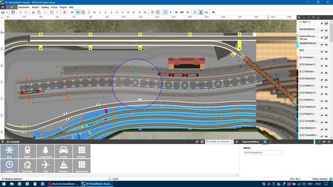Open the save options dropdown arrow

(7, 12)
